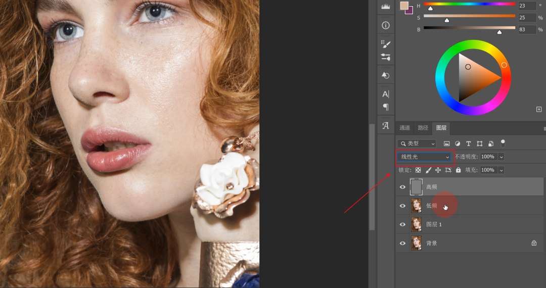Screen dimensions: 546x288
Task: Click the 不透明度 100% value field
Action: tap(489, 157)
